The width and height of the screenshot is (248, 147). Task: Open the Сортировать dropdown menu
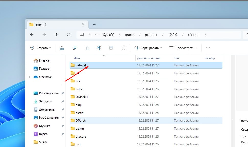tap(148, 48)
